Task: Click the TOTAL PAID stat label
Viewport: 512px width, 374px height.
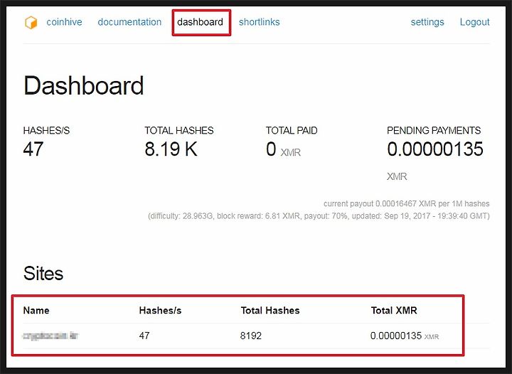Action: click(x=292, y=131)
